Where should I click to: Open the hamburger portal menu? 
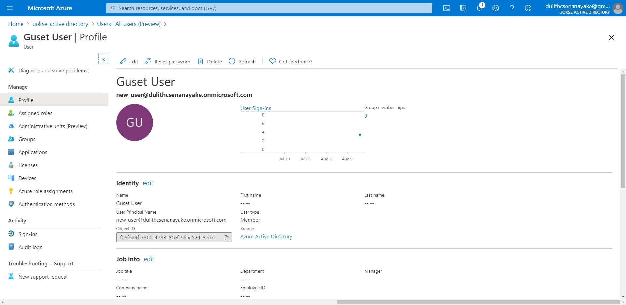[x=10, y=8]
